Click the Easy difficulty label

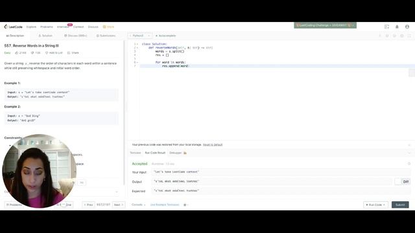pyautogui.click(x=7, y=53)
